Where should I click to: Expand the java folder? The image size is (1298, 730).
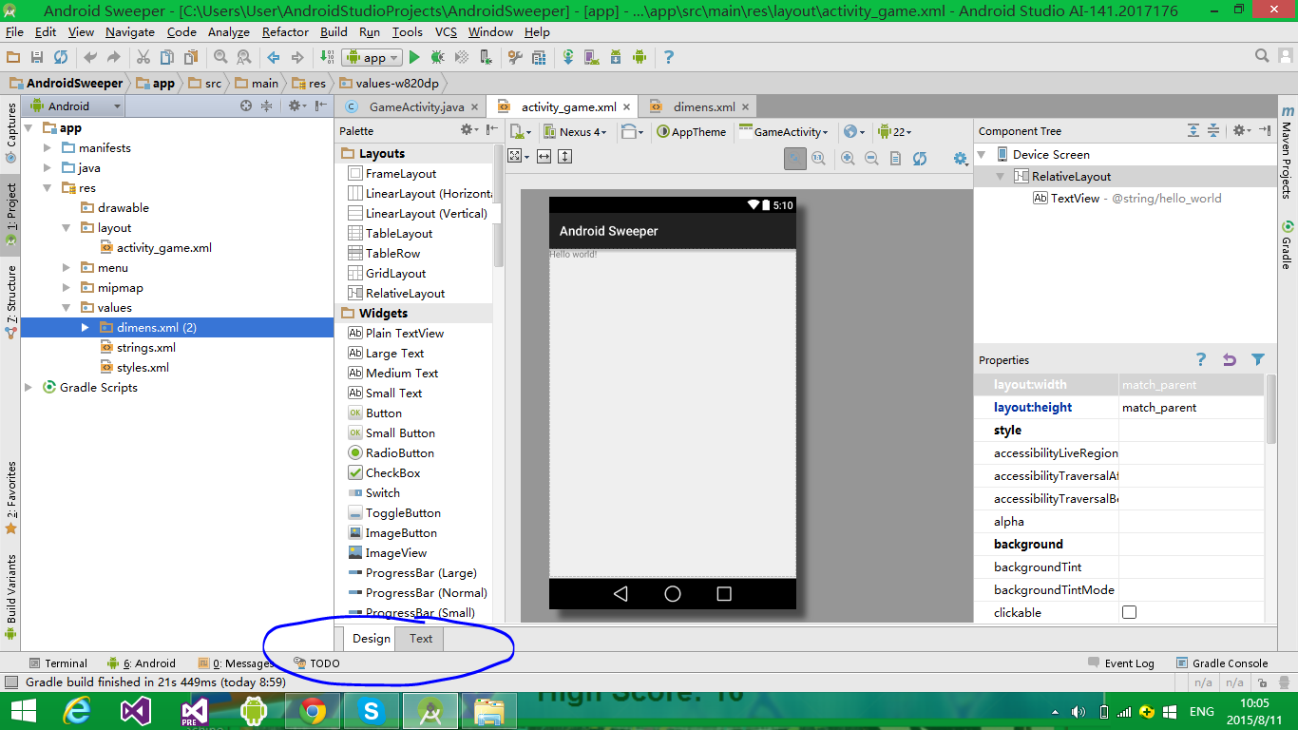tap(48, 168)
